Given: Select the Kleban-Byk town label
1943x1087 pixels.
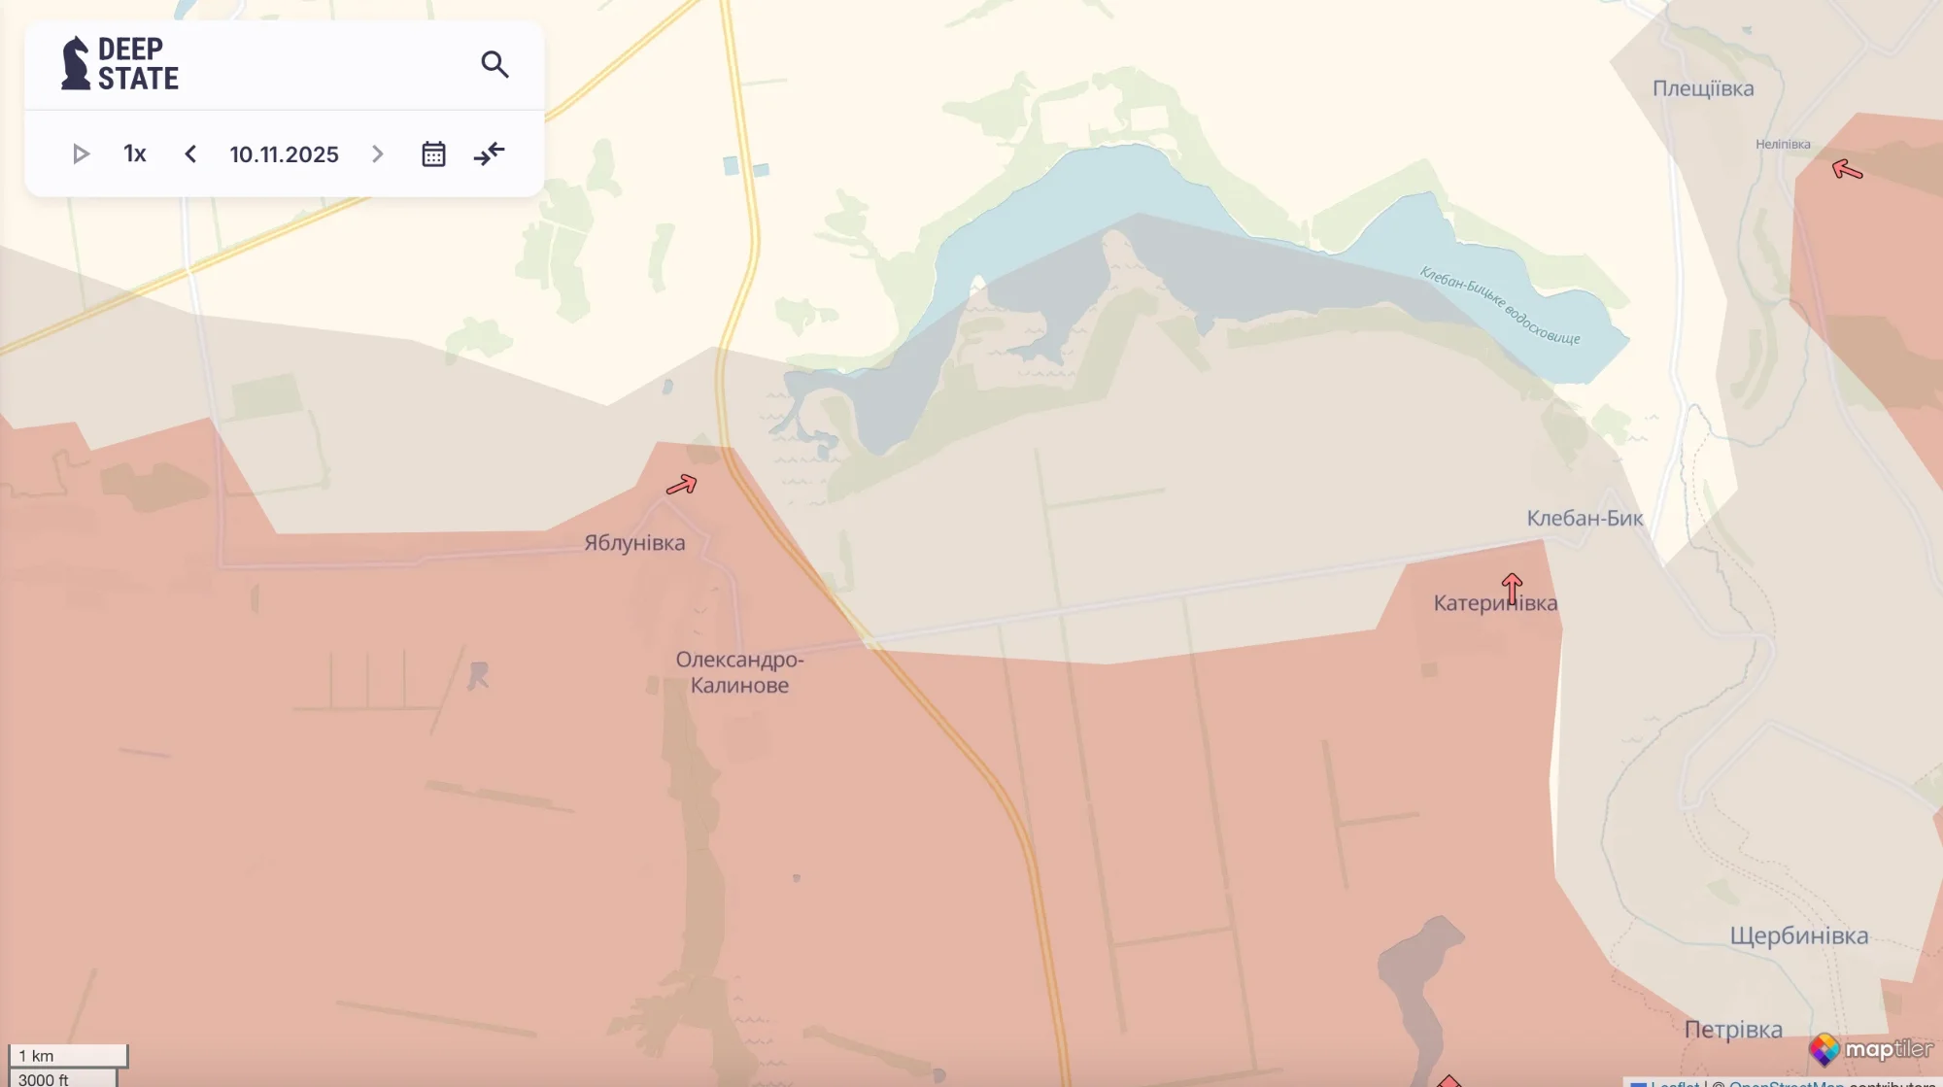Looking at the screenshot, I should (x=1583, y=519).
